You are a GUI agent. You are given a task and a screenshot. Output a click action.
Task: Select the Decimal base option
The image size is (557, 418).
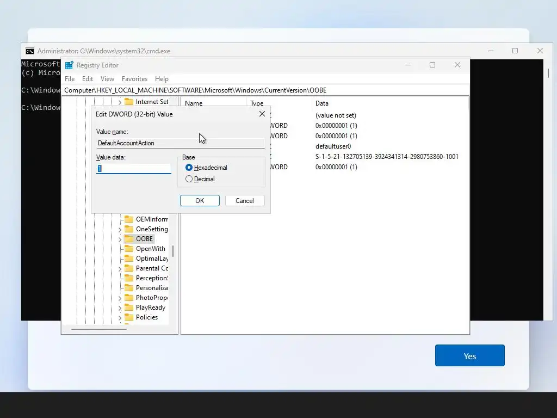click(x=189, y=179)
